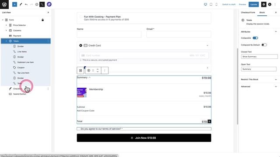Select Subtotal Line Item in List View

coord(25,62)
